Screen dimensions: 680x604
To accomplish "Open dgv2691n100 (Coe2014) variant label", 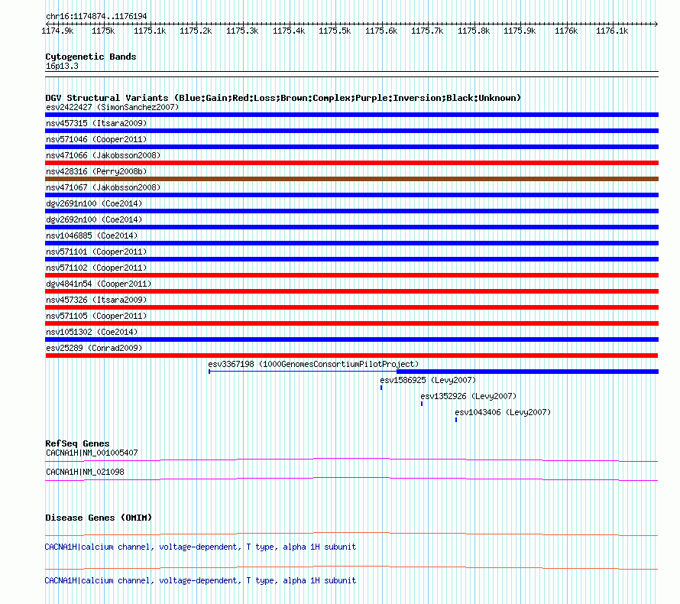I will [94, 203].
